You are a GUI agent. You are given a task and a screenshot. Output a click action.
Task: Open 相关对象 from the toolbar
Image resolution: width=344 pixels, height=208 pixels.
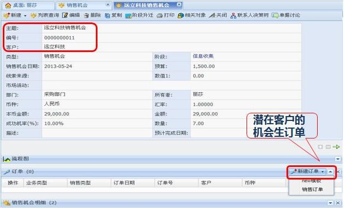pyautogui.click(x=192, y=15)
